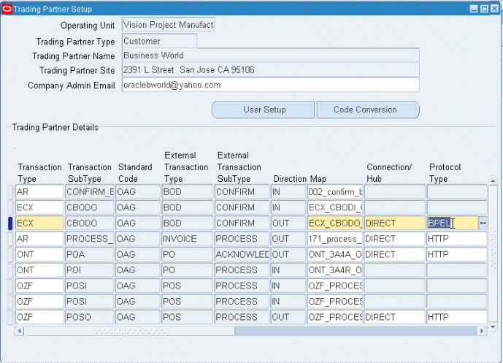Click the highlighted ECX transaction type cell
This screenshot has height=363, width=503.
click(x=39, y=223)
